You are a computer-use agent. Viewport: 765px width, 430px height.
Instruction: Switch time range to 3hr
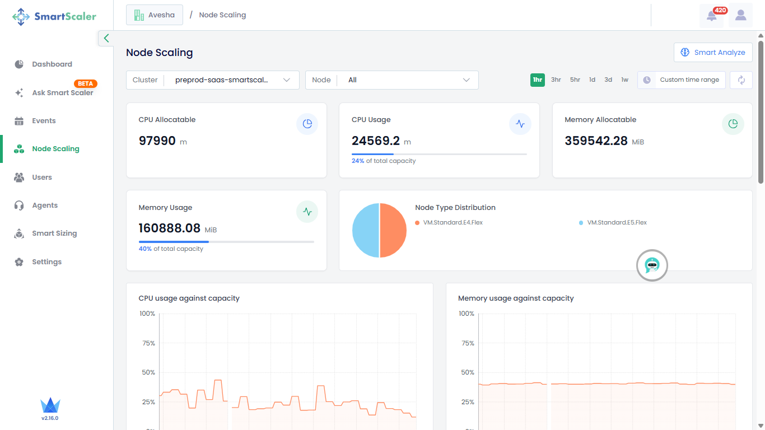pyautogui.click(x=556, y=80)
